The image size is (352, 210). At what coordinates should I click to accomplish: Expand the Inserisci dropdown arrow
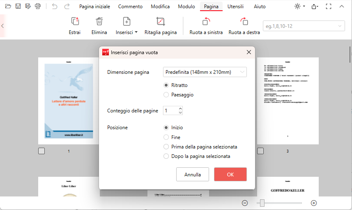click(136, 32)
